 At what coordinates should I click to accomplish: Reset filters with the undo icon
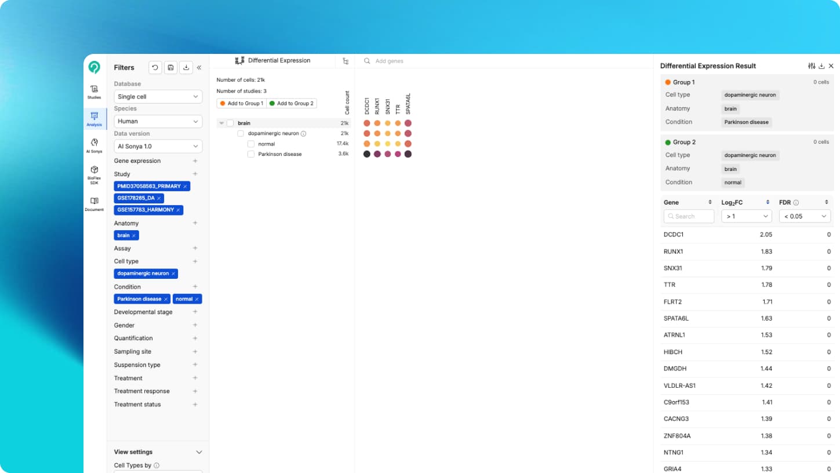155,68
